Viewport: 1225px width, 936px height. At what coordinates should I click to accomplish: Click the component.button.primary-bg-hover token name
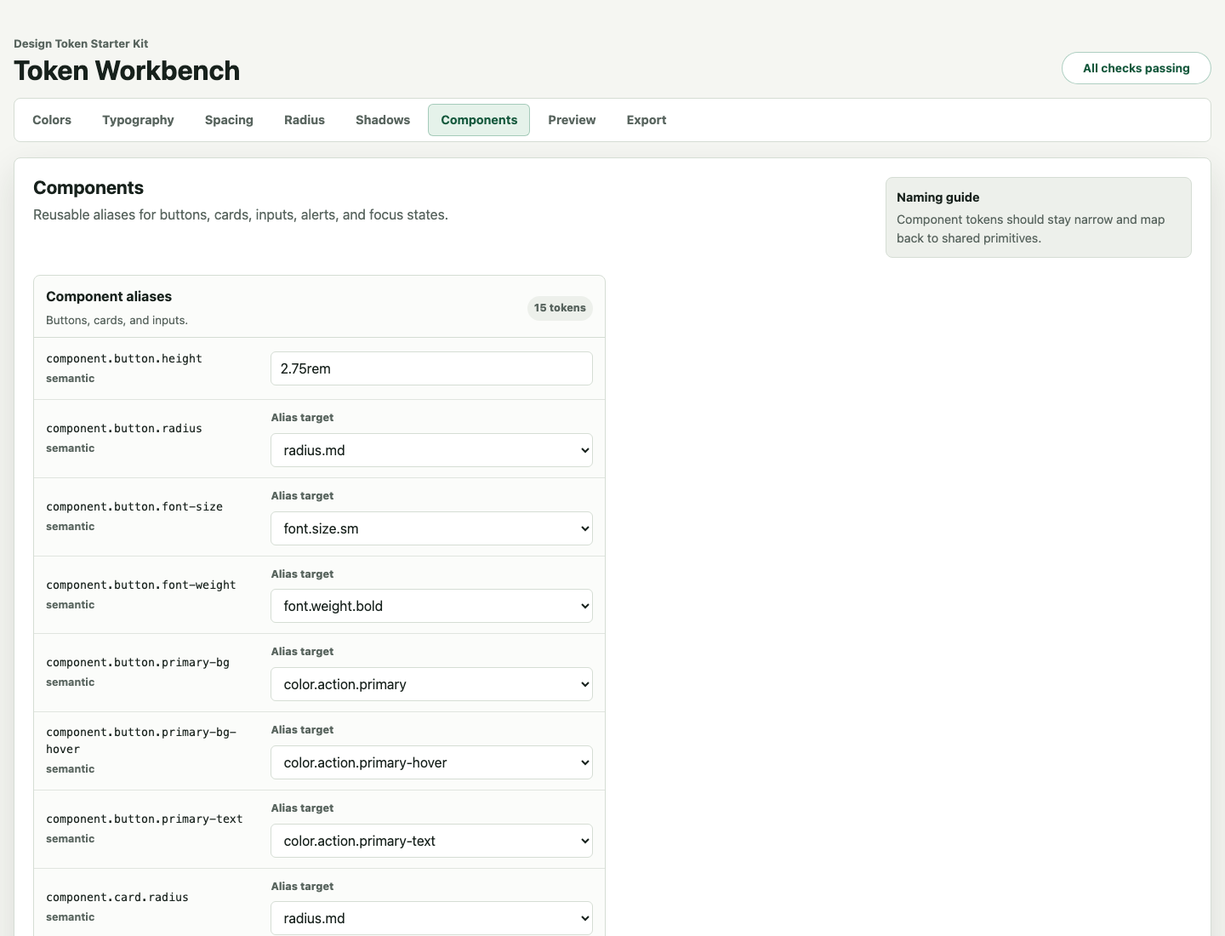coord(141,740)
